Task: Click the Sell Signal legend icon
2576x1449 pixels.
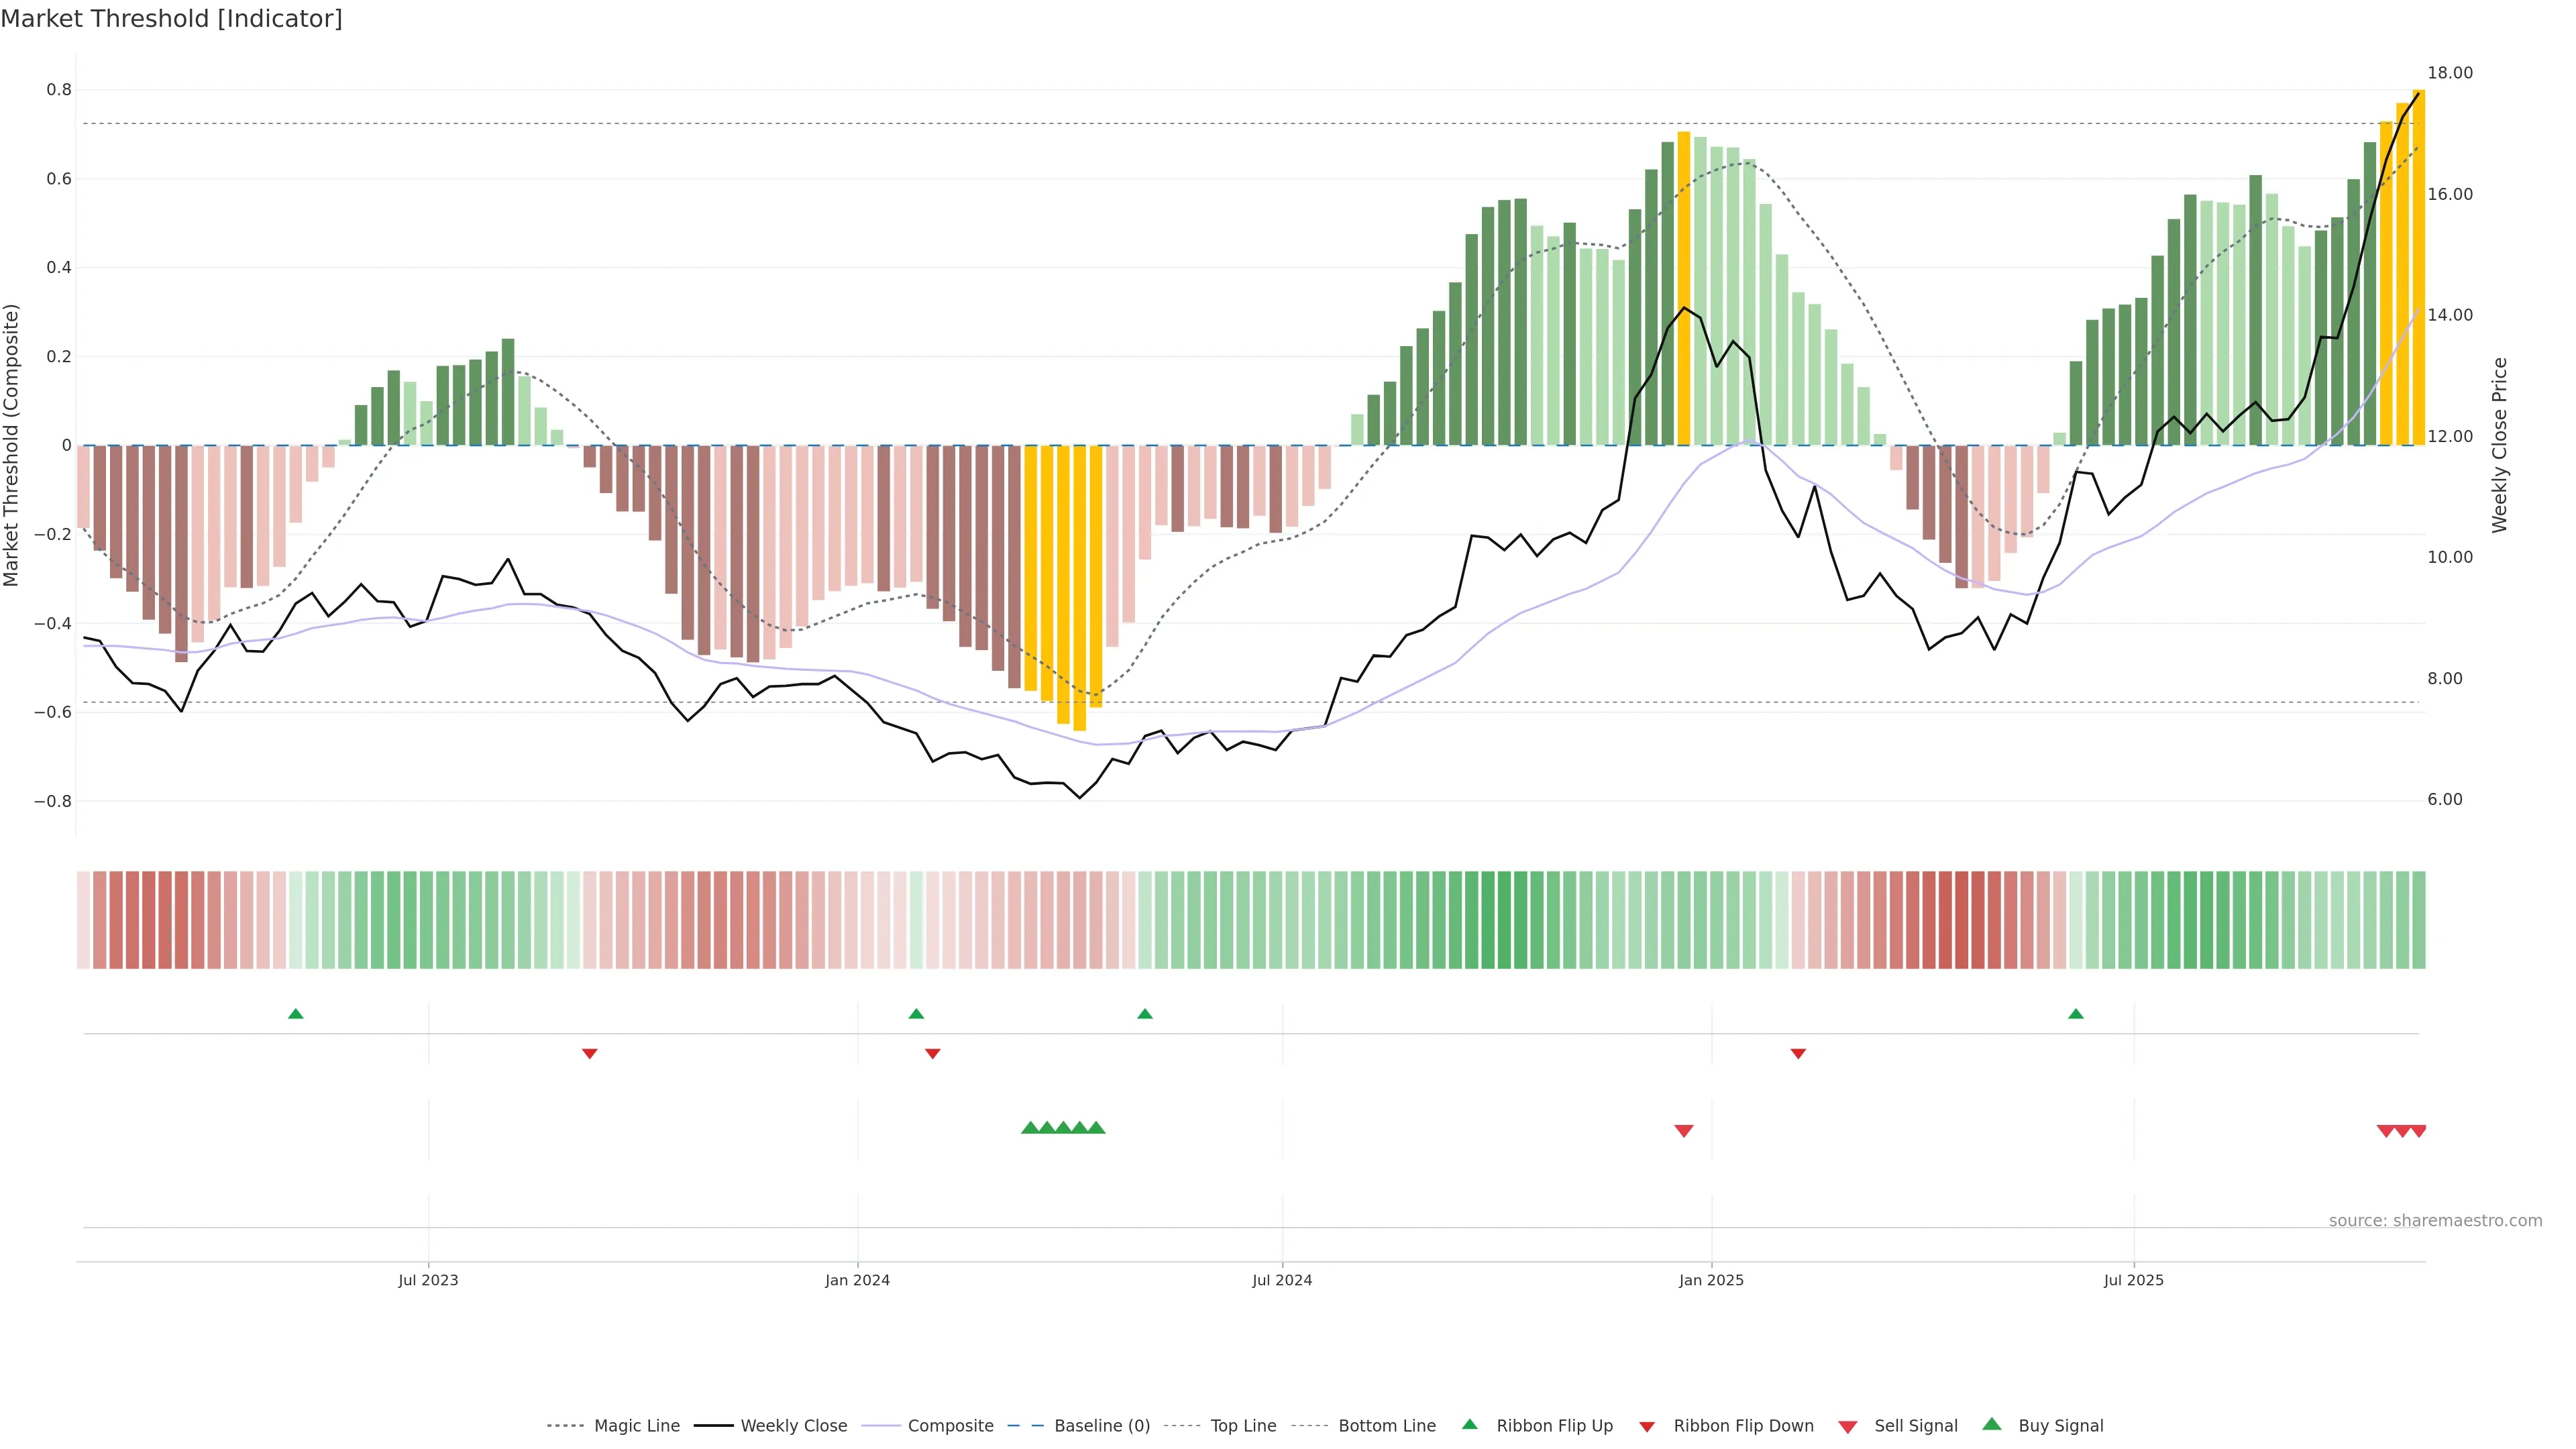Action: pyautogui.click(x=1847, y=1426)
